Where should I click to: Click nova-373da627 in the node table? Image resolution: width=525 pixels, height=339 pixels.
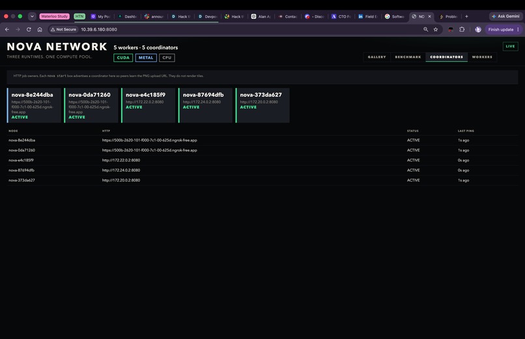tap(21, 180)
